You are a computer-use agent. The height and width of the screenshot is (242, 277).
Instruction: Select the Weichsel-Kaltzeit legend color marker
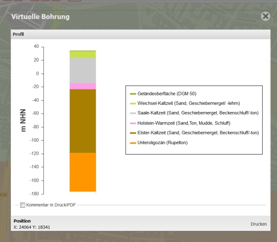[133, 103]
